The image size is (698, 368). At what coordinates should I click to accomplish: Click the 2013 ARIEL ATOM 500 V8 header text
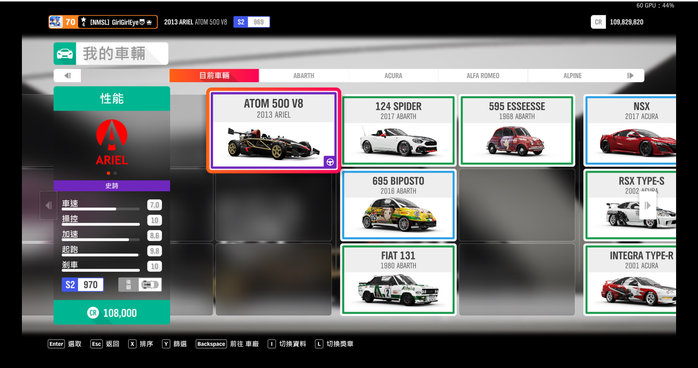click(195, 22)
